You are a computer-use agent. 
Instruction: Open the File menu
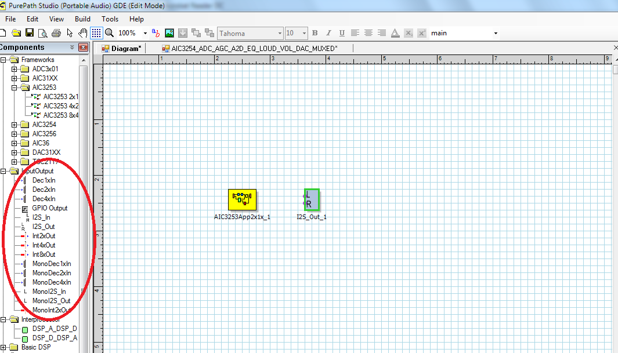pos(10,19)
